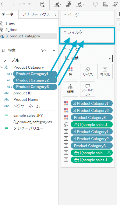Image resolution: width=120 pixels, height=205 pixels.
Task: Click the back arrow in toolbar
Action: tap(3, 4)
